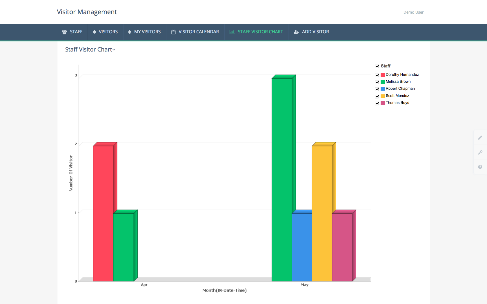
Task: Click Scott Mendez yellow legend swatch
Action: [383, 96]
